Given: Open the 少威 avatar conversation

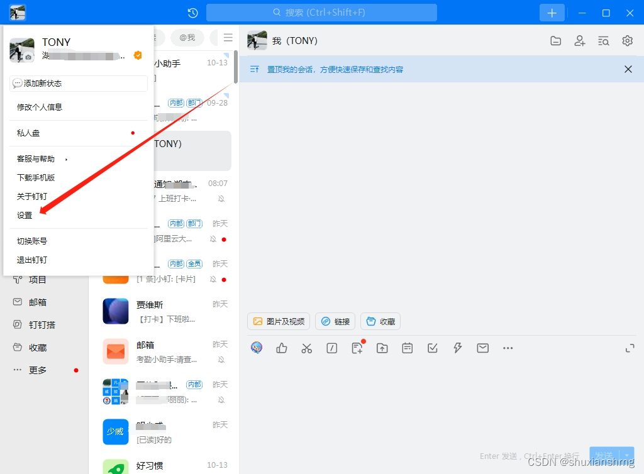Looking at the screenshot, I should 164,432.
